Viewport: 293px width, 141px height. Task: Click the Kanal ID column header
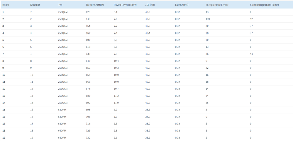pos(35,5)
